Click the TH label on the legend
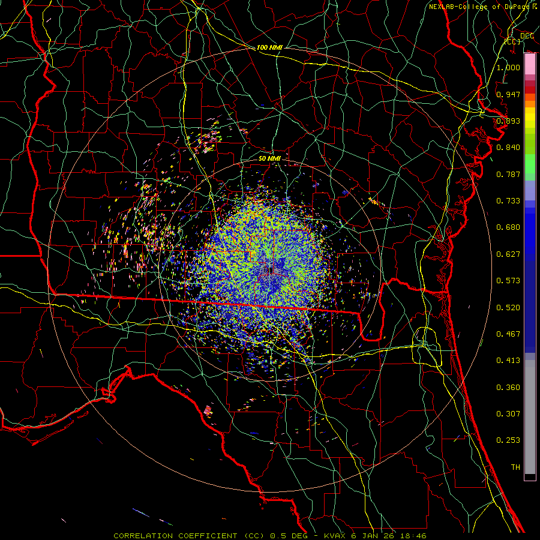This screenshot has height=540, width=540. tap(515, 467)
